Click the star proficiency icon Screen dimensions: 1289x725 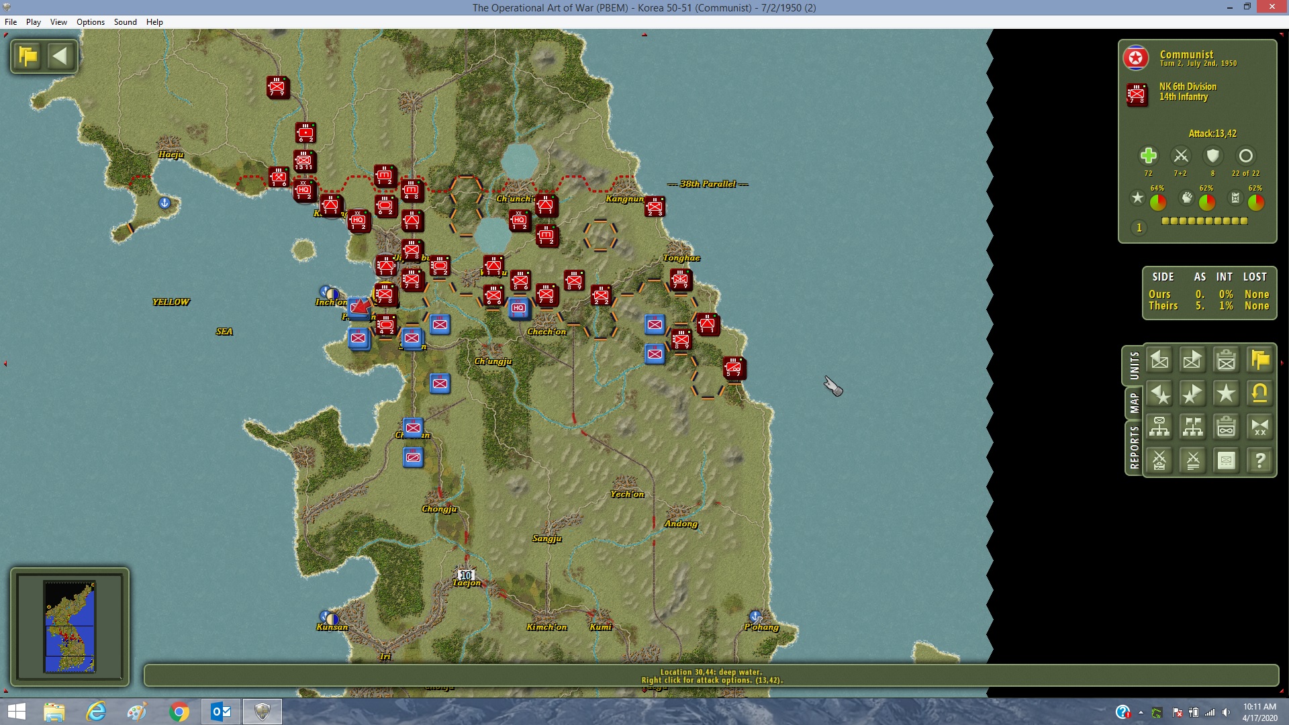[x=1137, y=198]
